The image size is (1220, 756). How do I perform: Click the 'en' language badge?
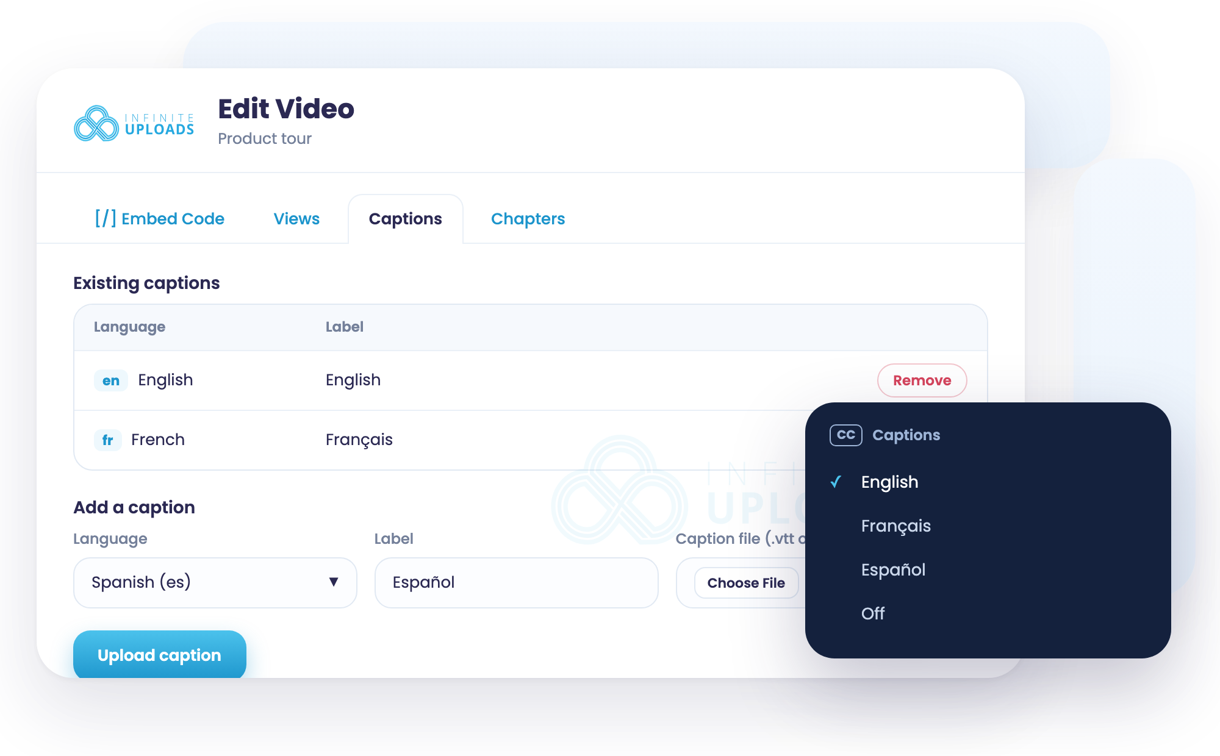point(111,380)
